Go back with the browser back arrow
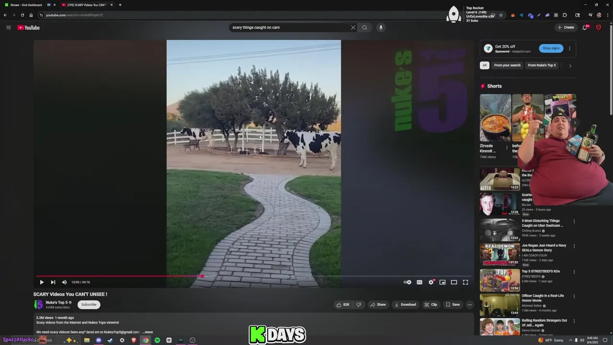613x345 pixels. click(5, 15)
